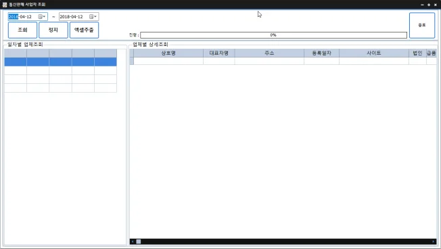The width and height of the screenshot is (441, 249).
Task: Click the scrollbar left arrow in detail grid
Action: pos(133,242)
